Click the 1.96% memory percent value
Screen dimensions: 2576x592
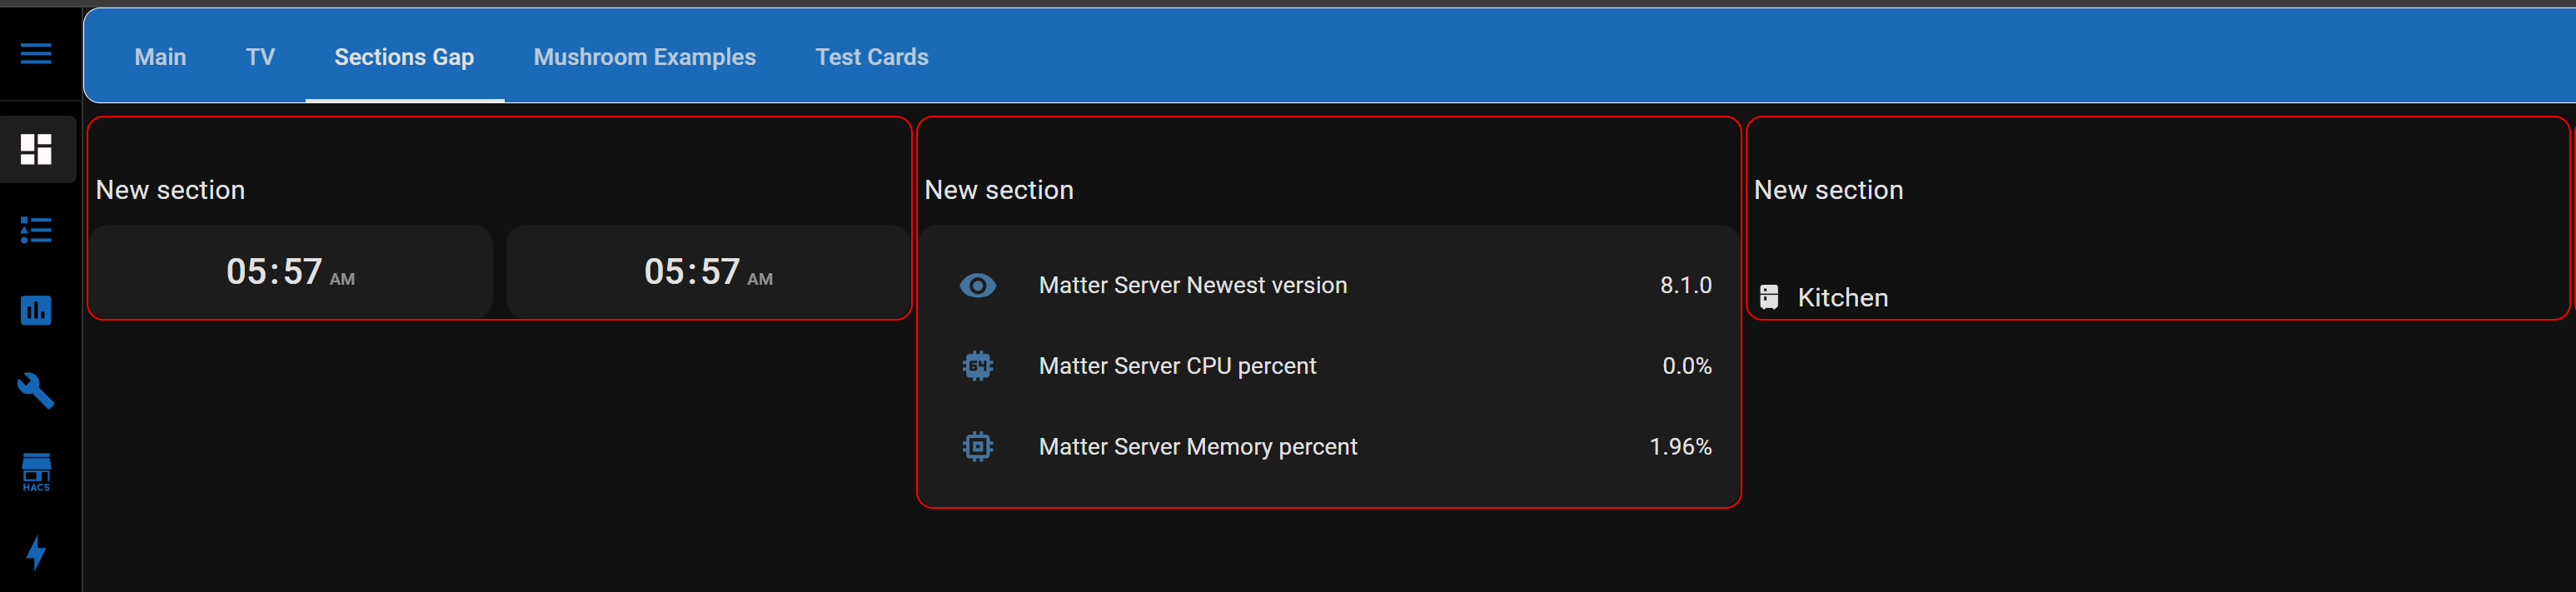click(x=1679, y=447)
